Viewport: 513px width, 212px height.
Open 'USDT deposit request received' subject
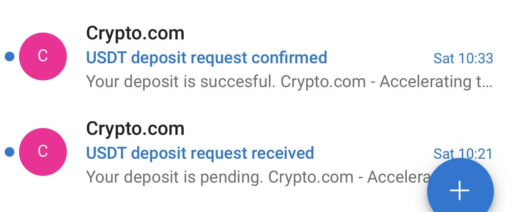pos(200,154)
